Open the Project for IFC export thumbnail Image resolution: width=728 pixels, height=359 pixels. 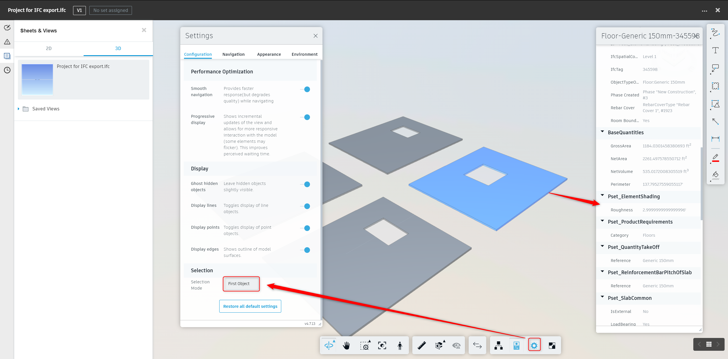point(37,80)
